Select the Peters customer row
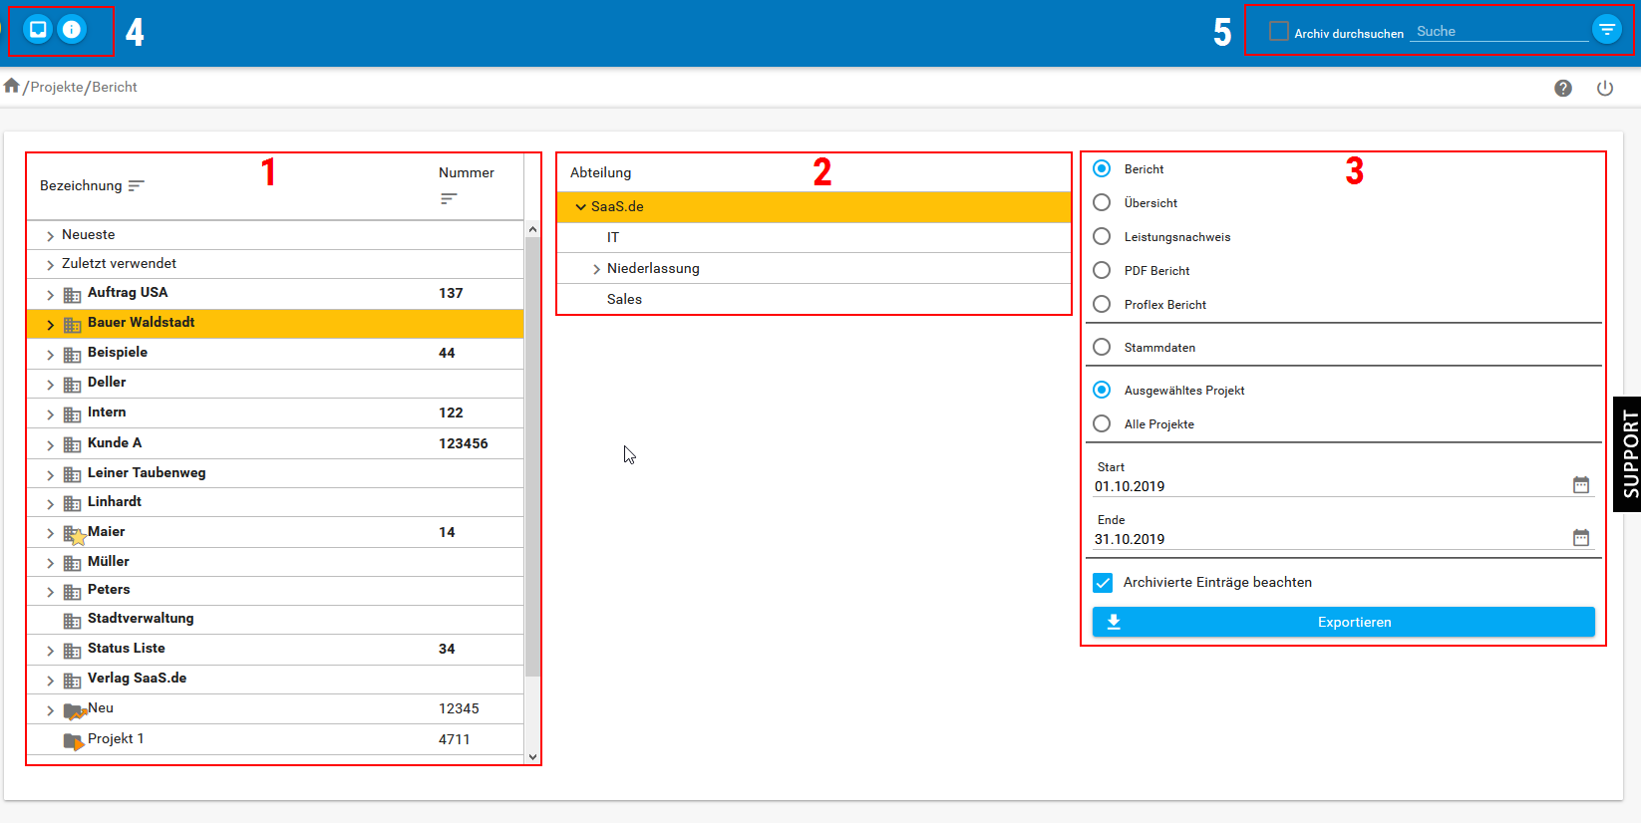This screenshot has height=823, width=1641. (275, 590)
